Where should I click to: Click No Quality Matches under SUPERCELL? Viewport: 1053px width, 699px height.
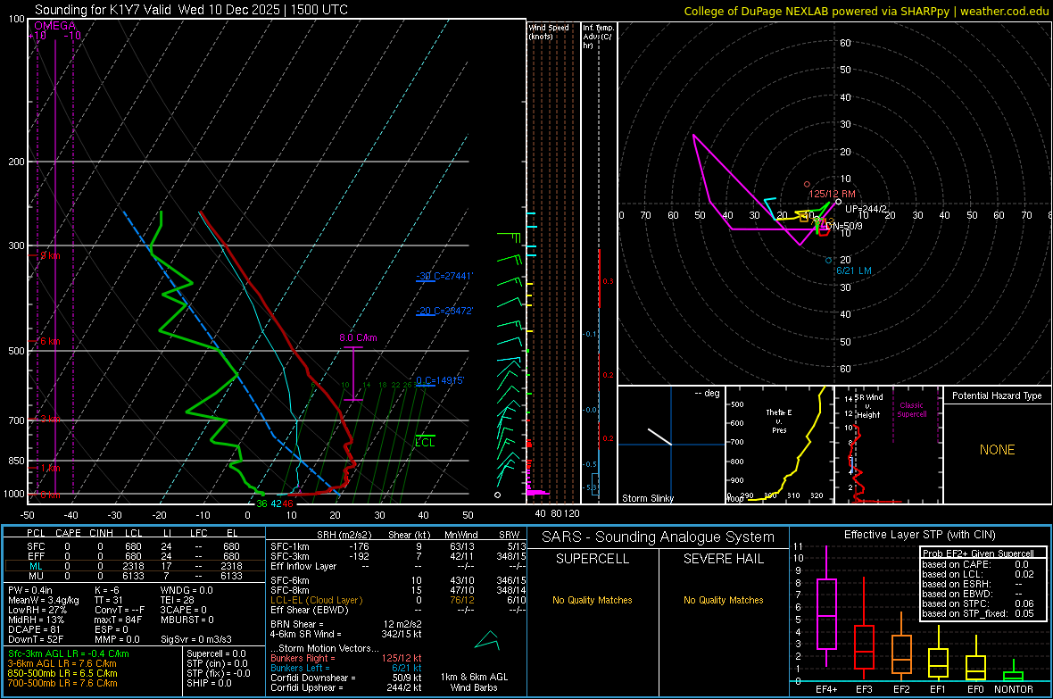pos(593,600)
